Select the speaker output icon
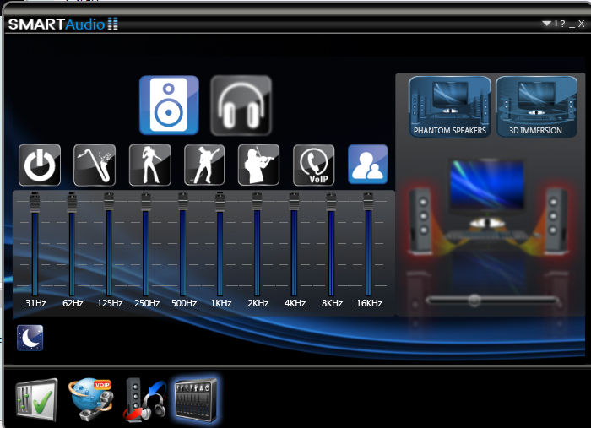The image size is (591, 428). (169, 106)
